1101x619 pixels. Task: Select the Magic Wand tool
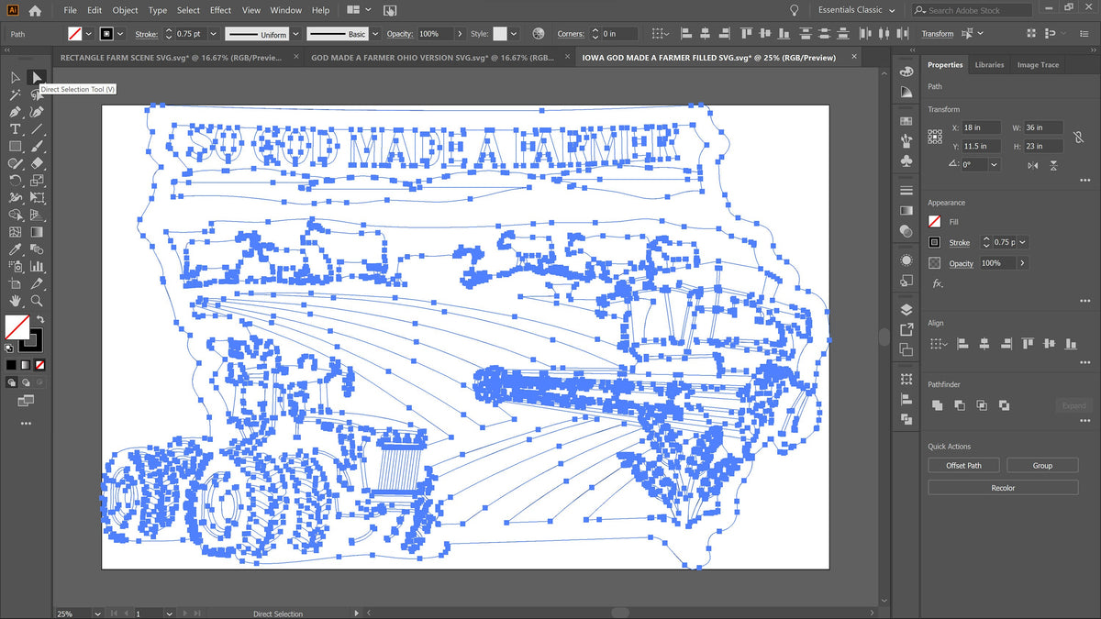pos(16,95)
